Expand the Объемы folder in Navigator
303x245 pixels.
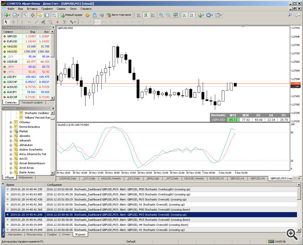click(x=11, y=122)
